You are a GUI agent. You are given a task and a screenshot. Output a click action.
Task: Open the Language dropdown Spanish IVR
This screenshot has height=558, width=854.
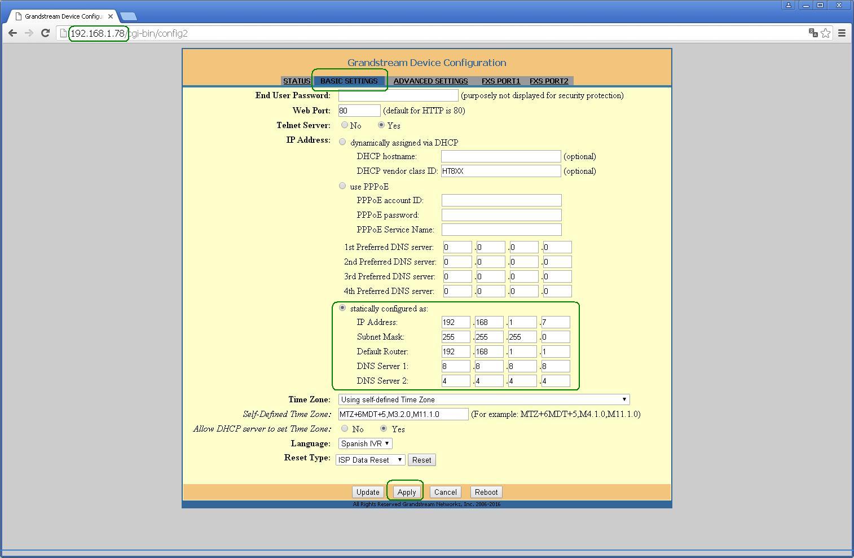coord(366,443)
